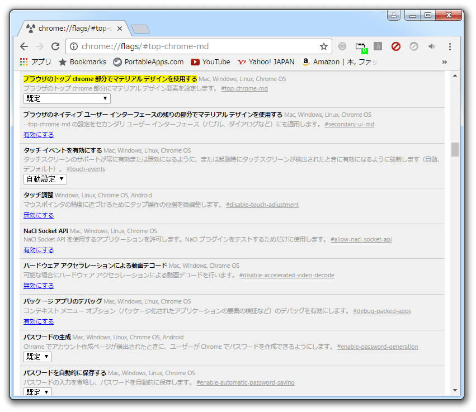Image resolution: width=476 pixels, height=412 pixels.
Task: Open the Amazon bookmark
Action: pyautogui.click(x=339, y=62)
